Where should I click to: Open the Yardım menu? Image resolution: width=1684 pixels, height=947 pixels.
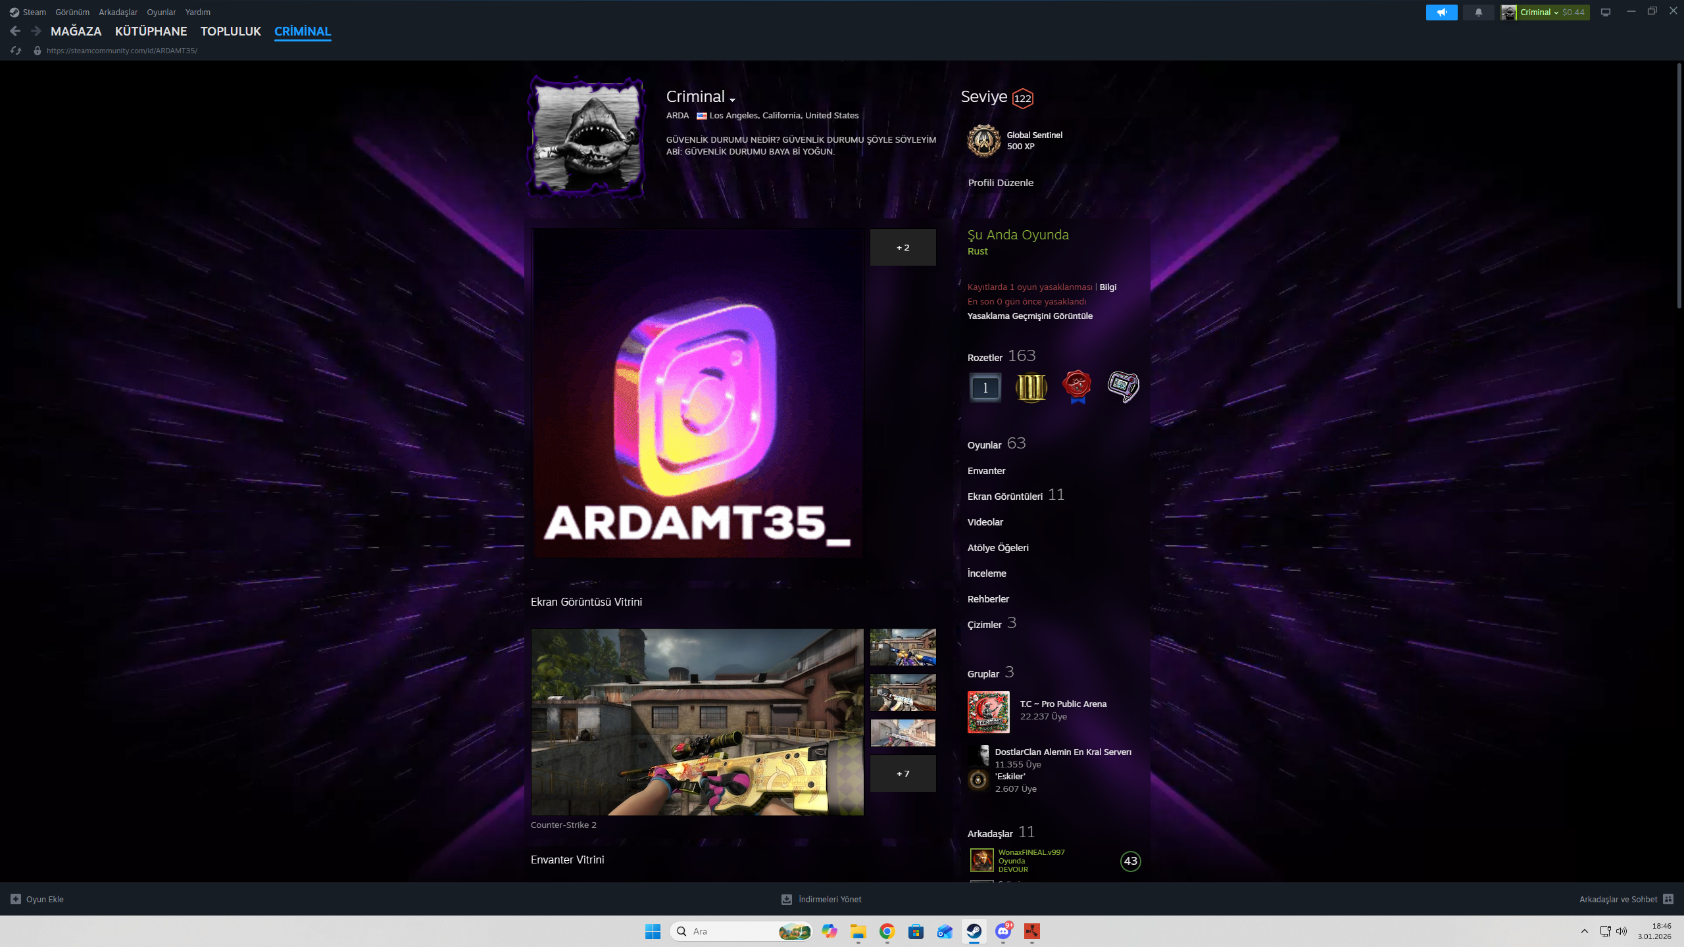click(197, 12)
